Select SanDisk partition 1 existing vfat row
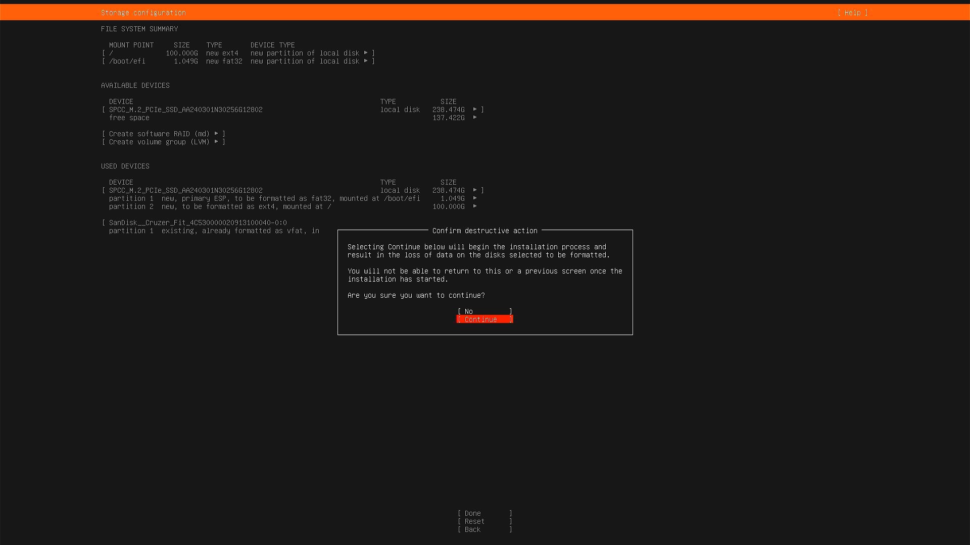This screenshot has height=545, width=970. 214,231
